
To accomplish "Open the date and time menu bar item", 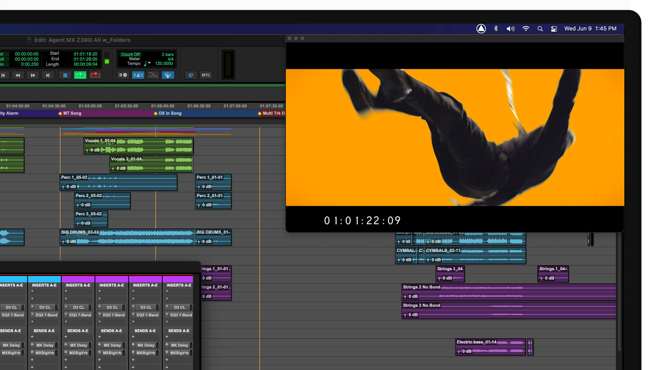I will click(590, 28).
